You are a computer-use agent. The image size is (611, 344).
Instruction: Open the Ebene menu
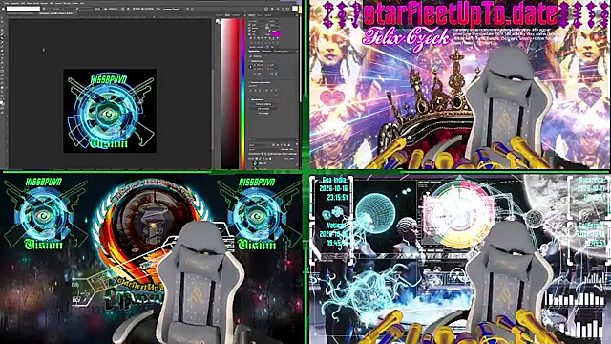30,3
